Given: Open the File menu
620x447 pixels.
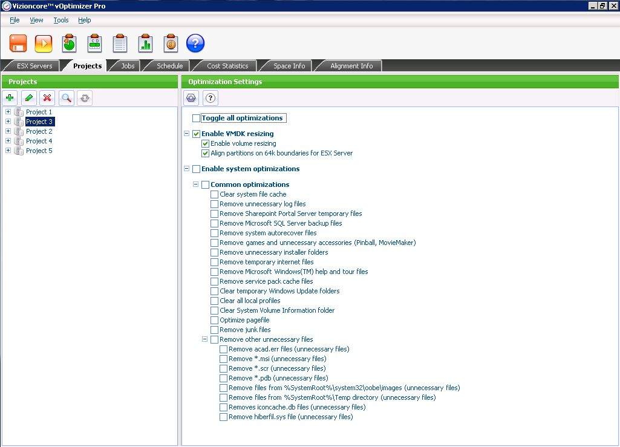Looking at the screenshot, I should point(15,20).
